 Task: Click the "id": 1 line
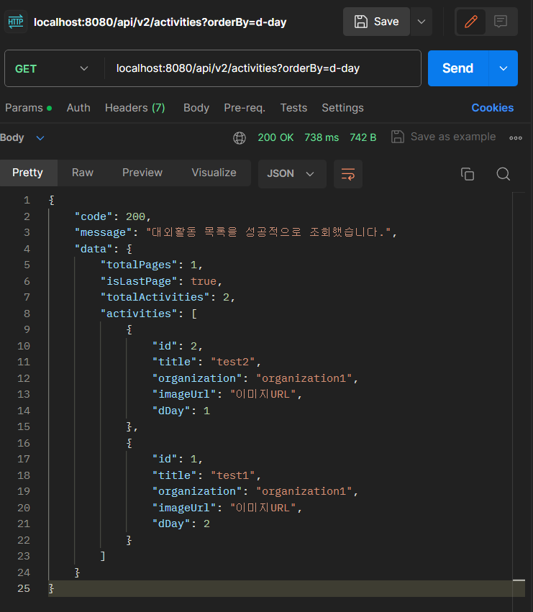178,459
